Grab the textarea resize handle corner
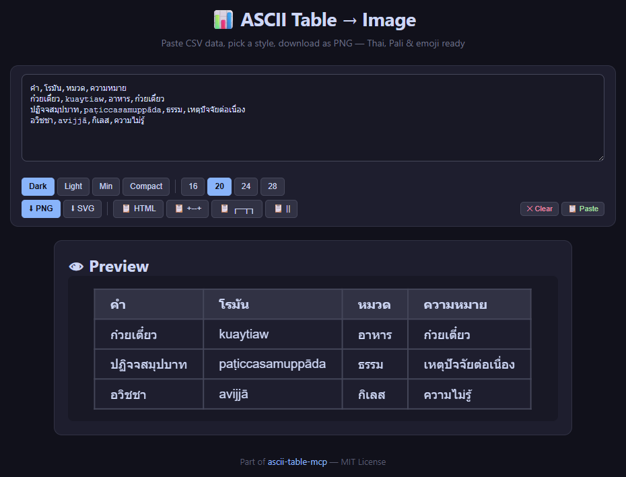 (601, 159)
